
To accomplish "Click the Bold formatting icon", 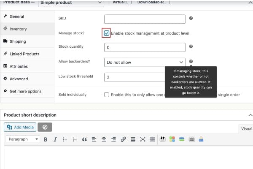I will pos(46,139).
